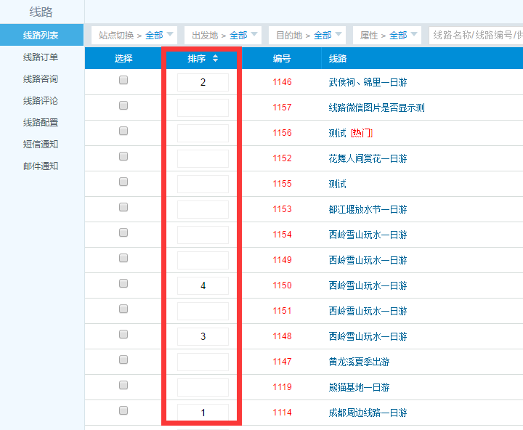
Task: Click the route search input field
Action: [476, 35]
